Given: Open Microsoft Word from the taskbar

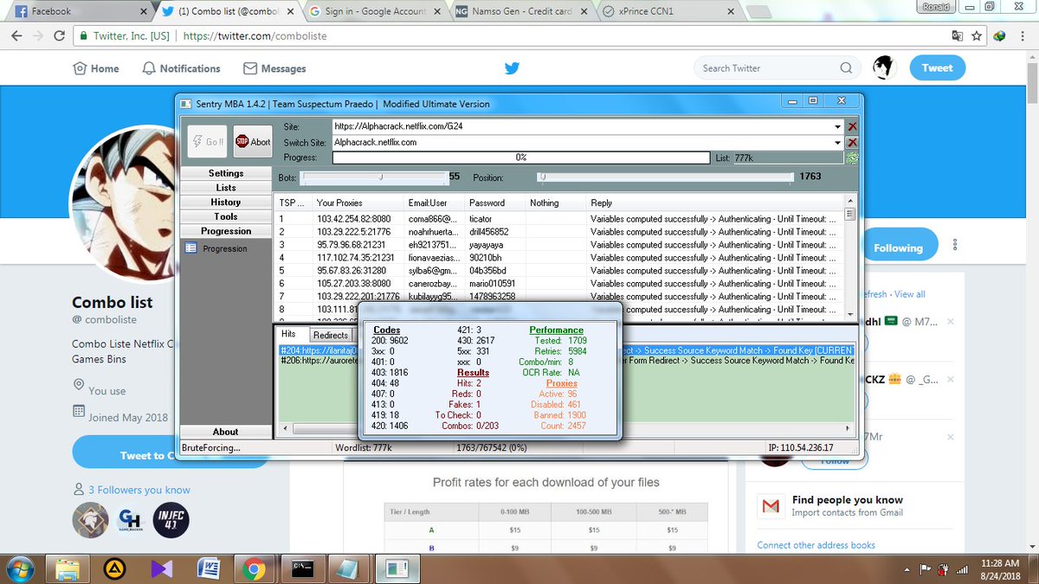Looking at the screenshot, I should (x=208, y=568).
